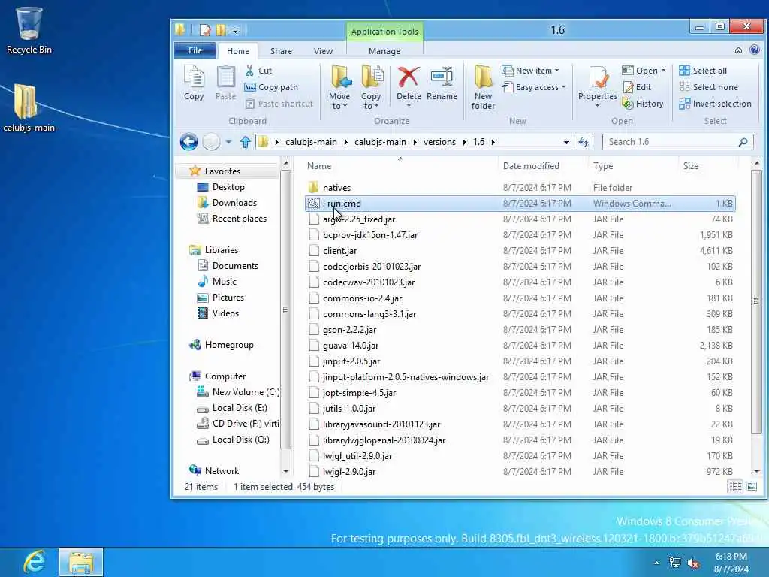Viewport: 769px width, 577px height.
Task: Click the Paste icon in the Clipboard group
Action: [225, 83]
